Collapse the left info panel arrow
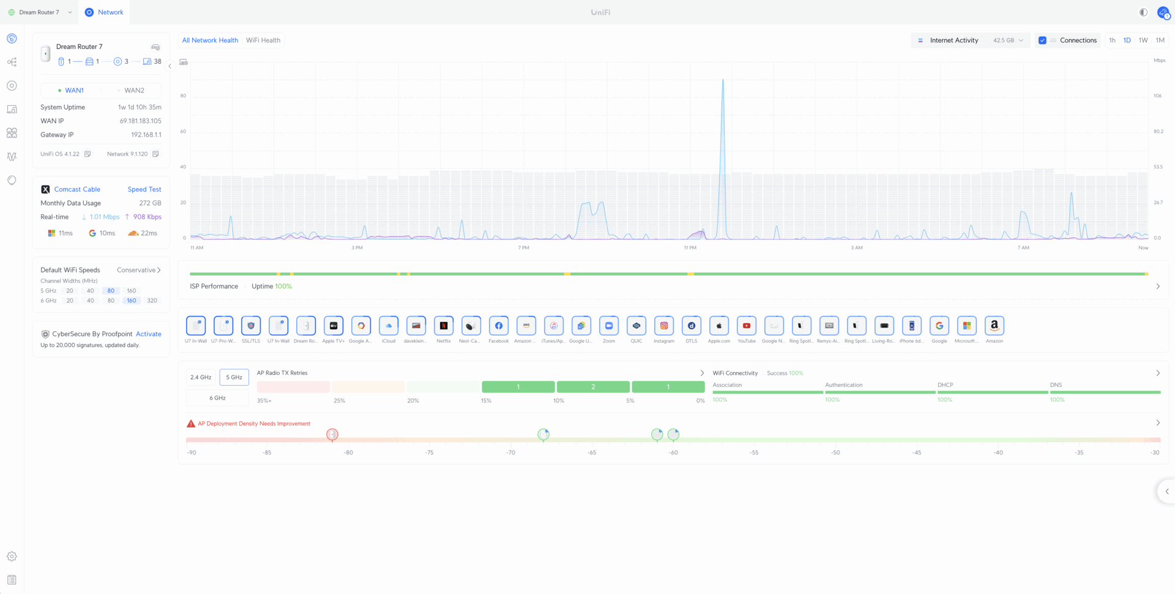The height and width of the screenshot is (594, 1175). pos(170,66)
